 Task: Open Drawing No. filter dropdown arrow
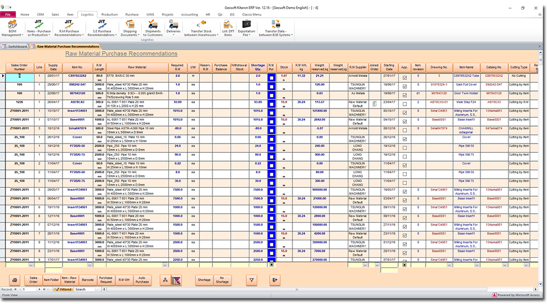[x=449, y=265]
